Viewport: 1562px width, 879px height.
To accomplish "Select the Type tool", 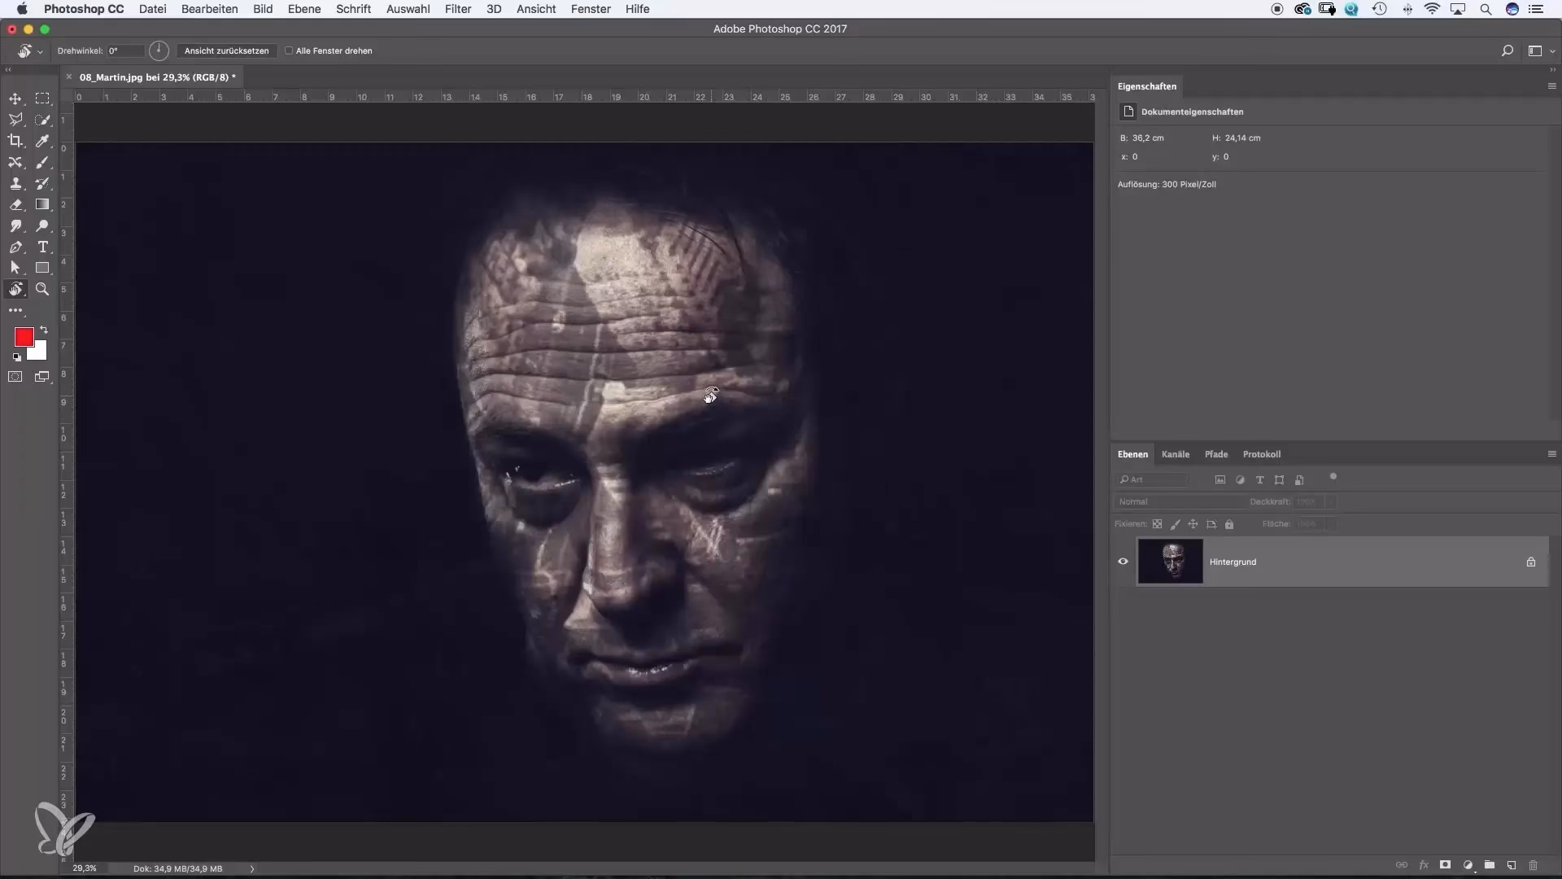I will point(42,247).
